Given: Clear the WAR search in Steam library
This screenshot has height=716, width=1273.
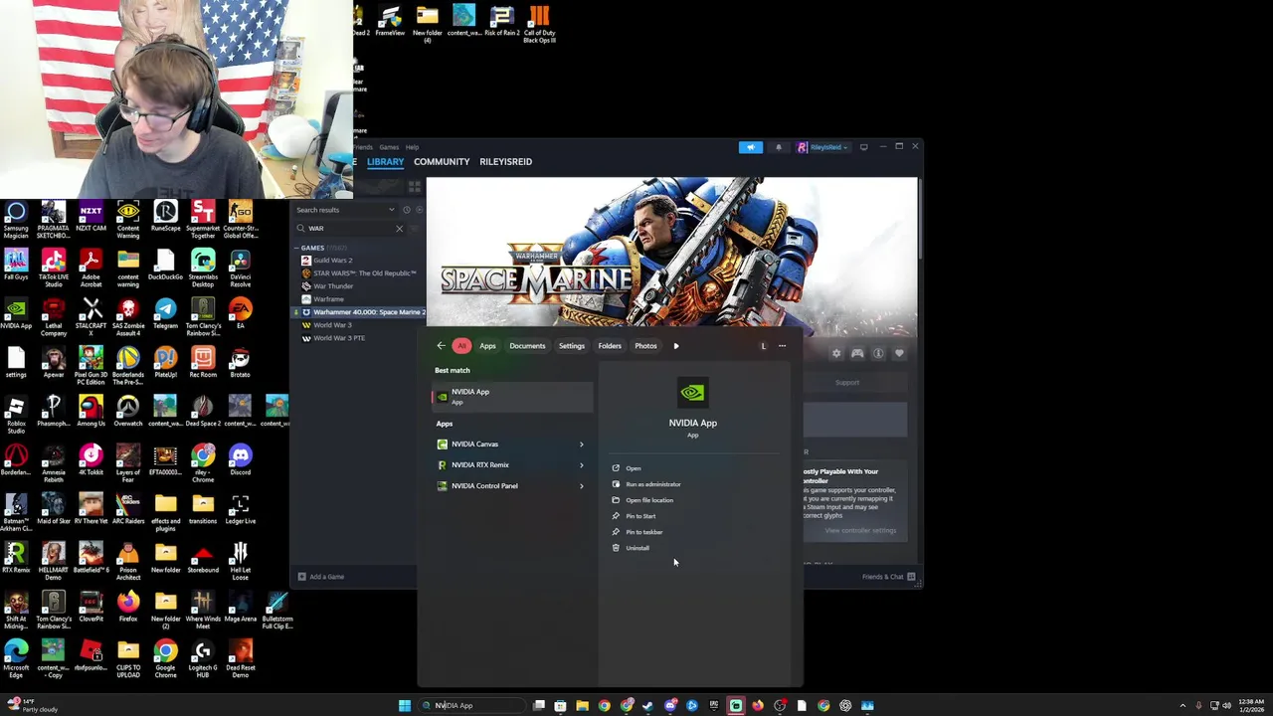Looking at the screenshot, I should [x=400, y=229].
